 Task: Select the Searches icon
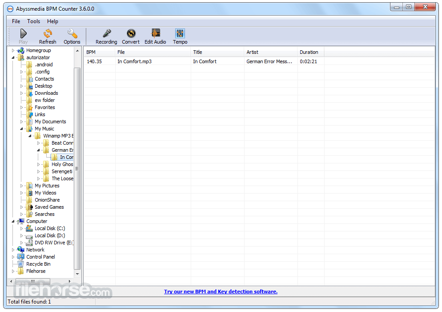tap(30, 215)
